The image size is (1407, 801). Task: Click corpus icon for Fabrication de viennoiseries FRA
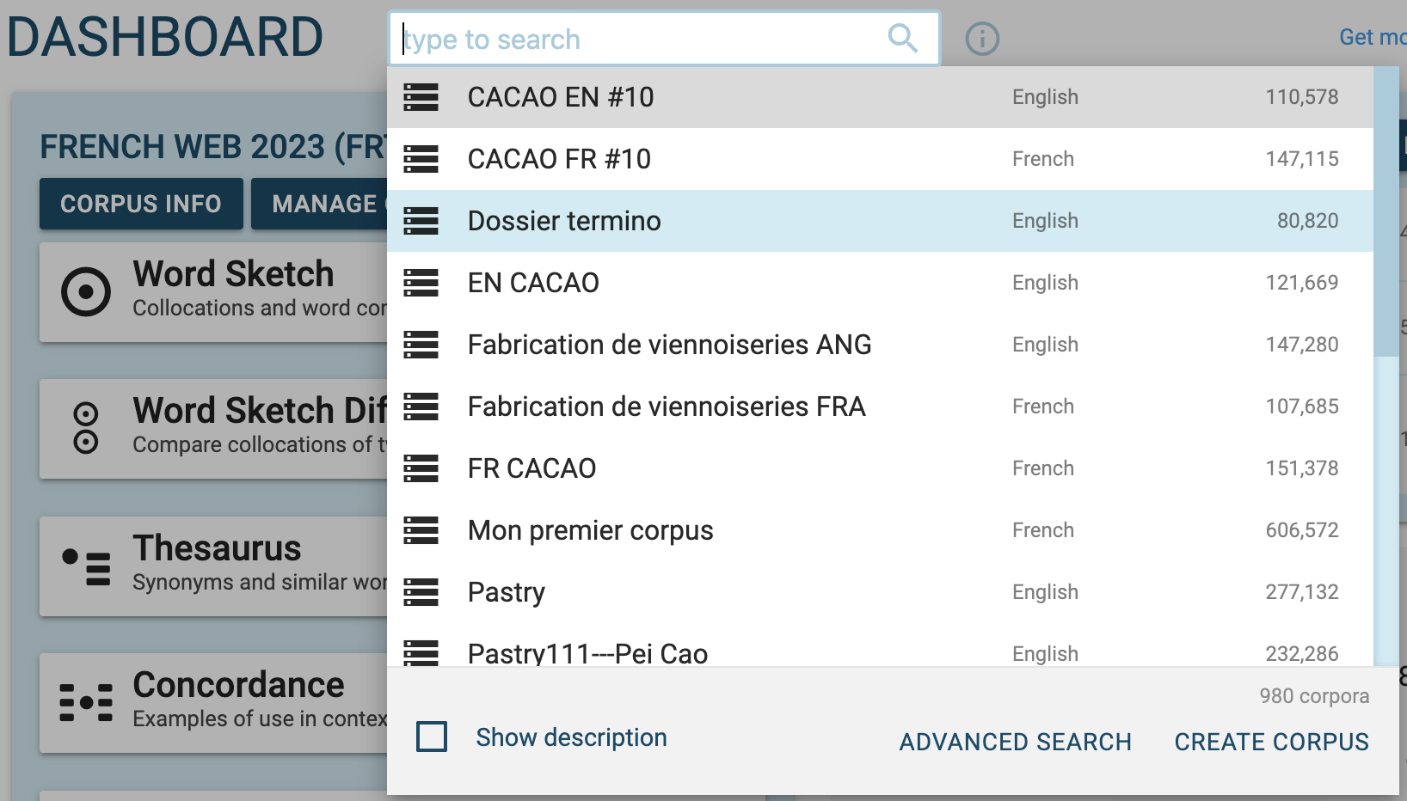(x=421, y=407)
